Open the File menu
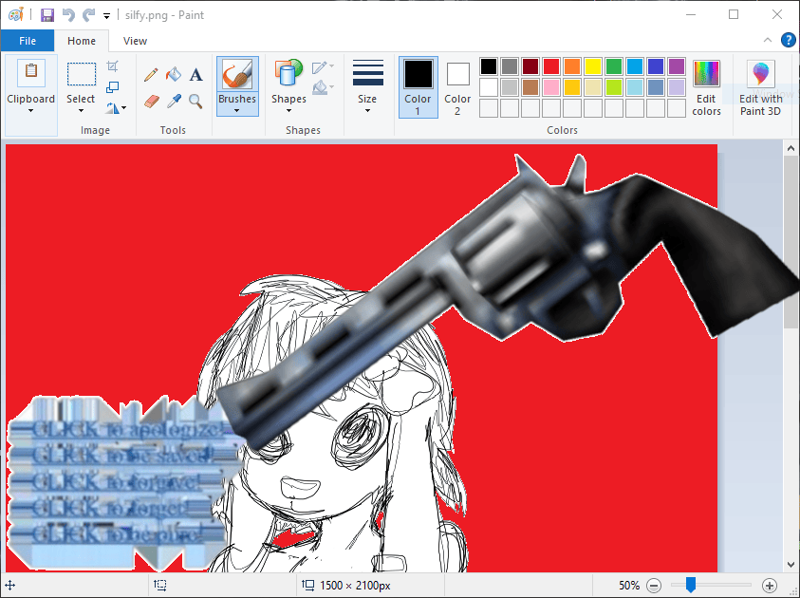The height and width of the screenshot is (598, 800). pyautogui.click(x=28, y=41)
